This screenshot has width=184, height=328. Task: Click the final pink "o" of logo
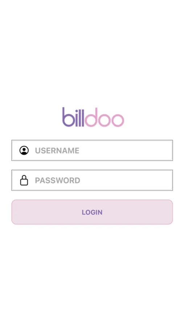(x=118, y=120)
